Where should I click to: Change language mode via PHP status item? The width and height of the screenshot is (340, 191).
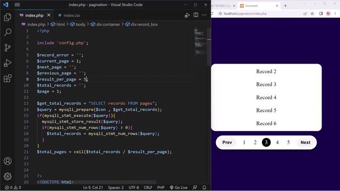tap(160, 187)
